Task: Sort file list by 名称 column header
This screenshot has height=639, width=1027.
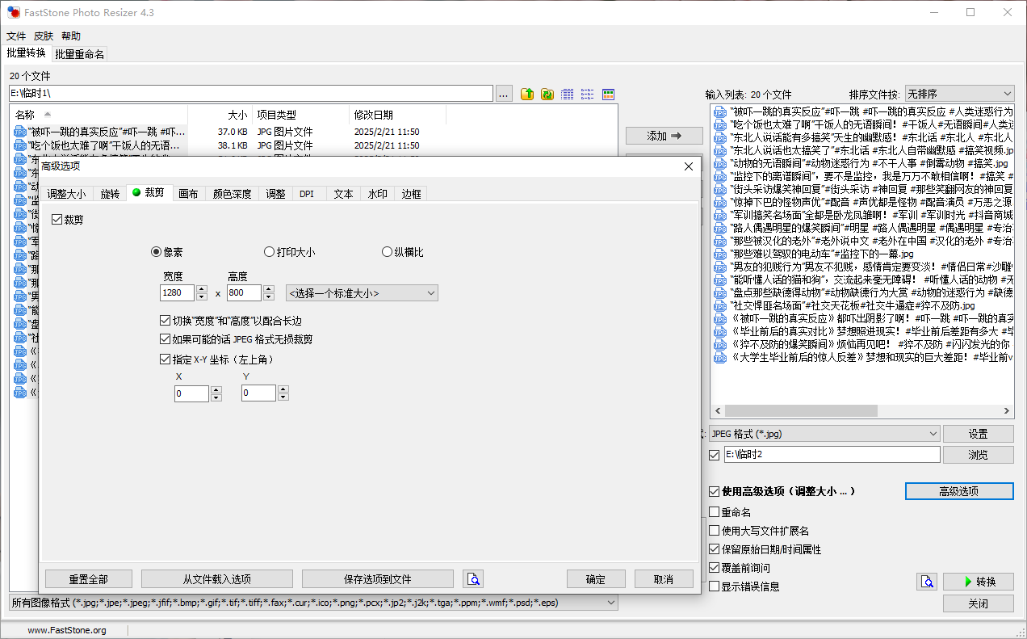Action: (99, 115)
